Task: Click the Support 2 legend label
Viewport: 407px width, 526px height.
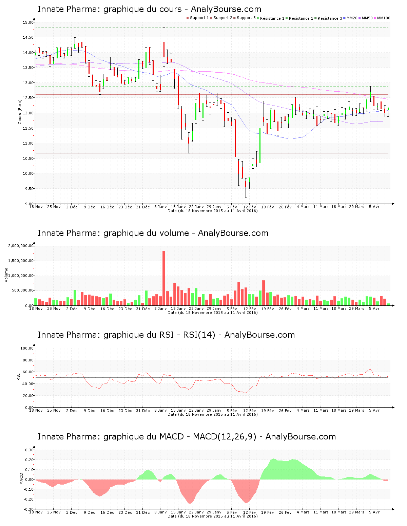Action: [x=223, y=18]
